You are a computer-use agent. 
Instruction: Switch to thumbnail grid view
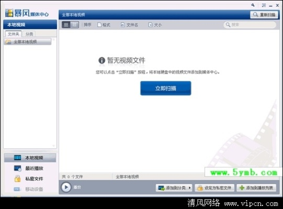[x=66, y=25]
